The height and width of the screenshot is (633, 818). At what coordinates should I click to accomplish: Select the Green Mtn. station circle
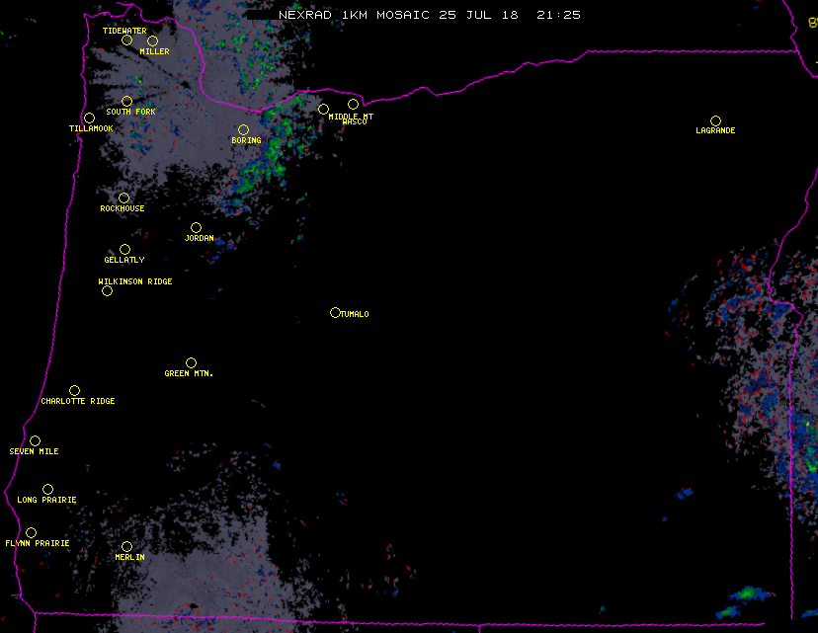(191, 362)
